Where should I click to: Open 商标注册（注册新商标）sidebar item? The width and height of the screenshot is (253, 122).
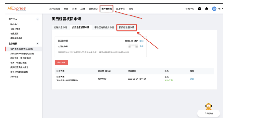[x=21, y=58]
